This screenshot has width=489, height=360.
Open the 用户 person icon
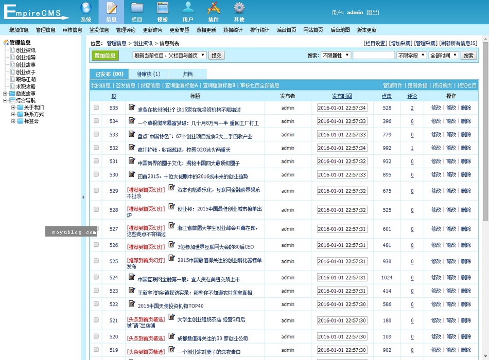coord(188,8)
